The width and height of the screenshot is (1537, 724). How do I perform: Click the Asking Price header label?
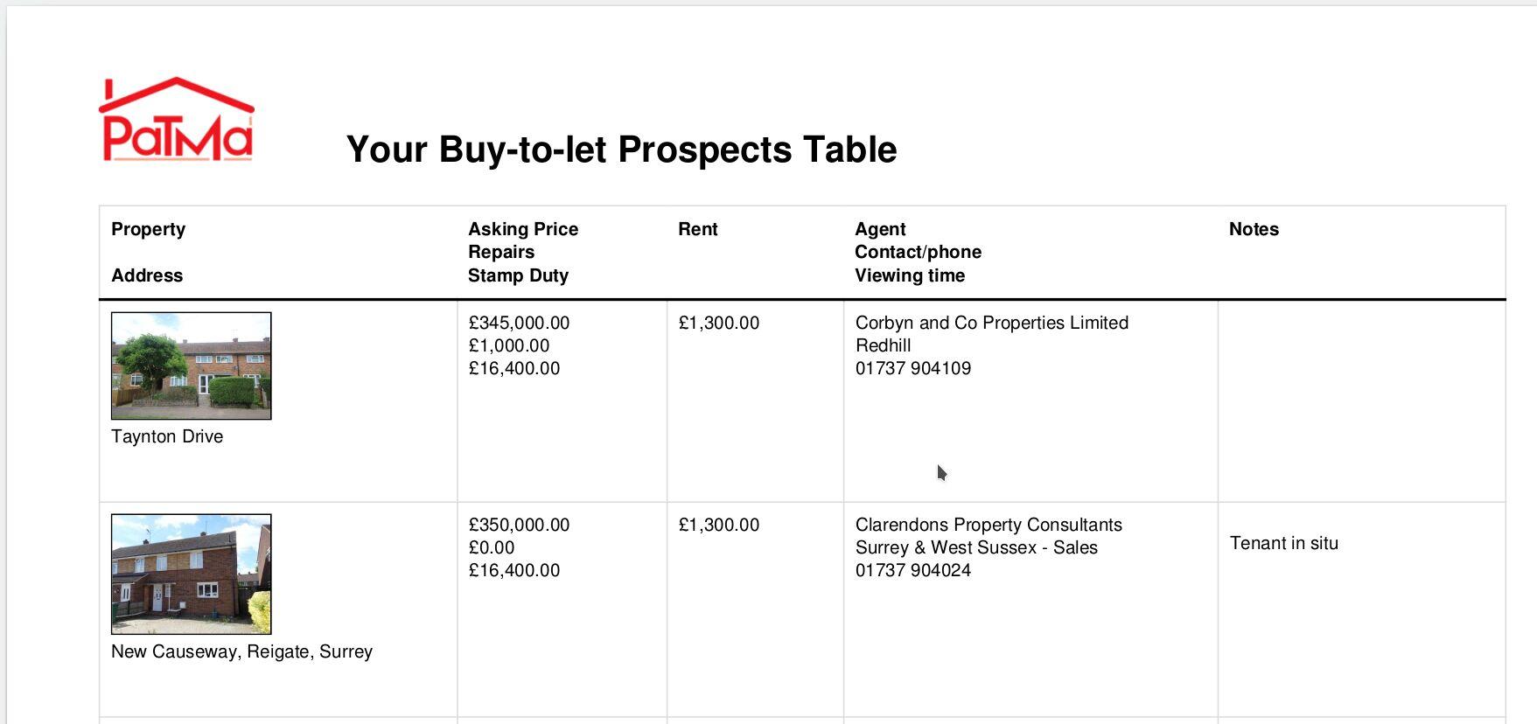523,229
